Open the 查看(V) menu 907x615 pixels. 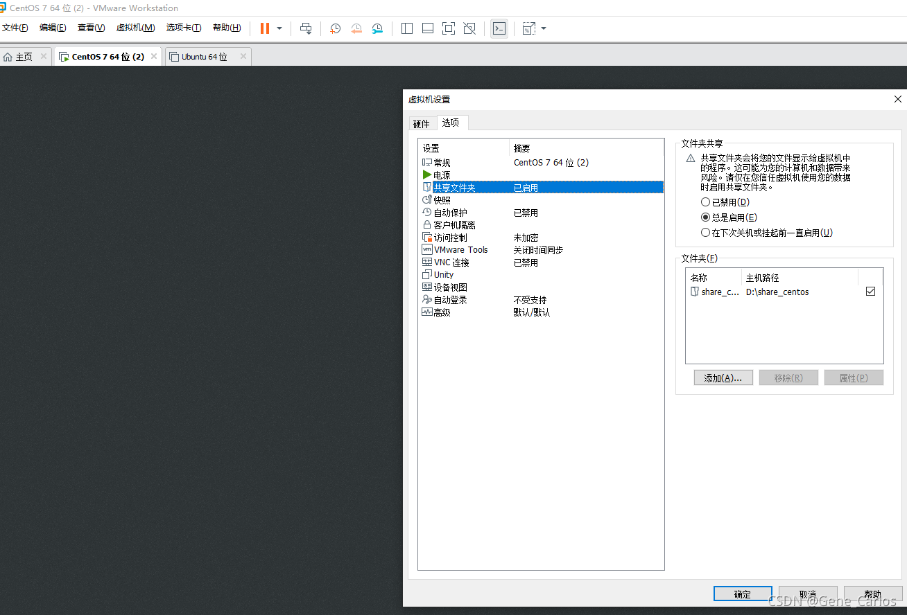pyautogui.click(x=91, y=28)
